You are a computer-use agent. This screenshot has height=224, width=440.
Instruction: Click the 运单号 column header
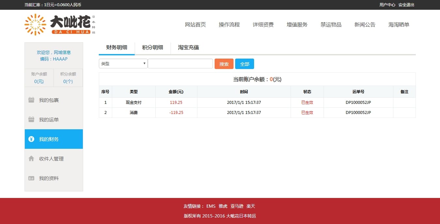click(358, 92)
